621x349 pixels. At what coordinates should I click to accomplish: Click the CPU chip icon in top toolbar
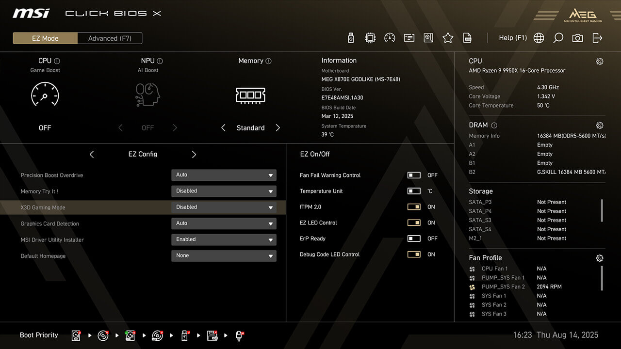[370, 38]
